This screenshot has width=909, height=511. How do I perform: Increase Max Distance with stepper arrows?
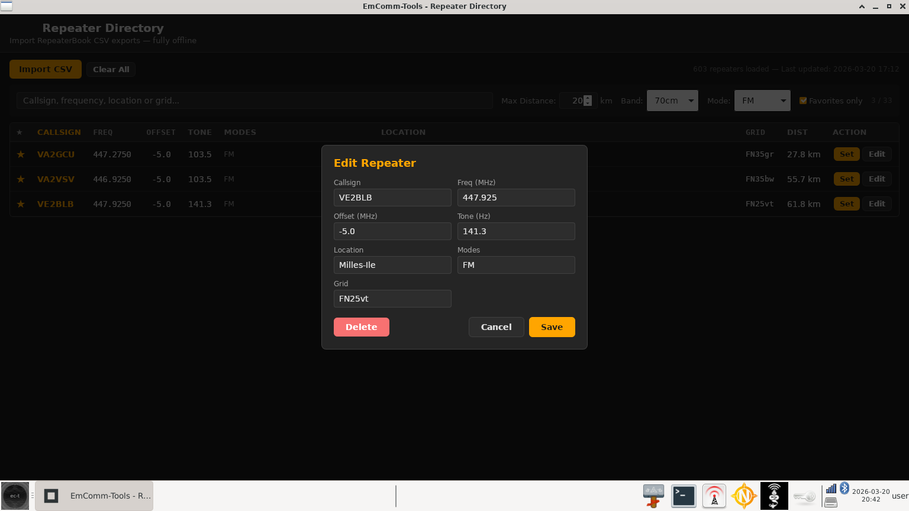click(x=588, y=98)
